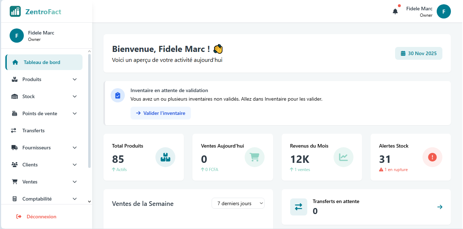Click the Revenus du Mois chart icon
Image resolution: width=463 pixels, height=229 pixels.
point(343,157)
